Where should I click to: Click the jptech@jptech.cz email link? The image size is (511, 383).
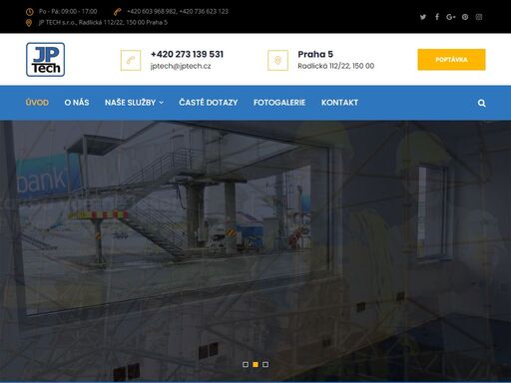click(x=181, y=66)
